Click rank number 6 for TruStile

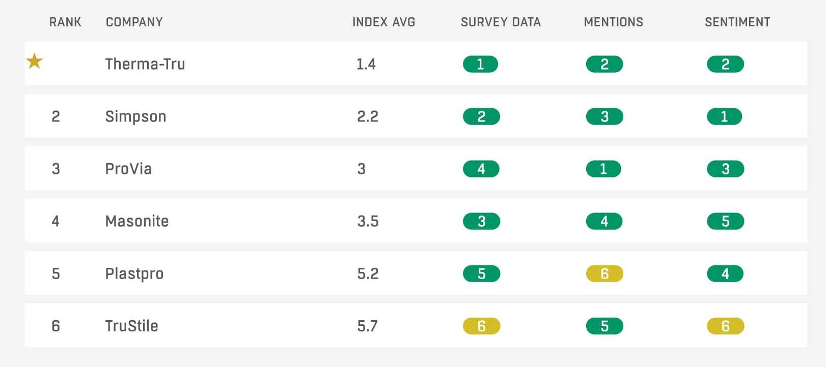56,326
